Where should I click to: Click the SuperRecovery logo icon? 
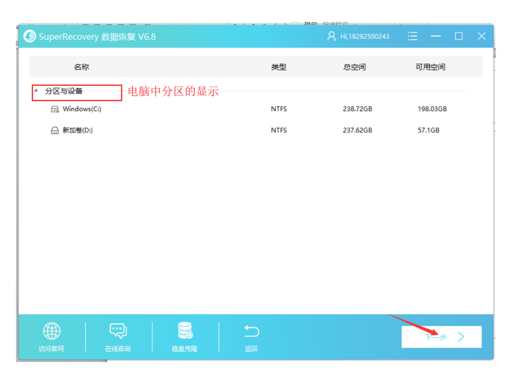click(30, 36)
